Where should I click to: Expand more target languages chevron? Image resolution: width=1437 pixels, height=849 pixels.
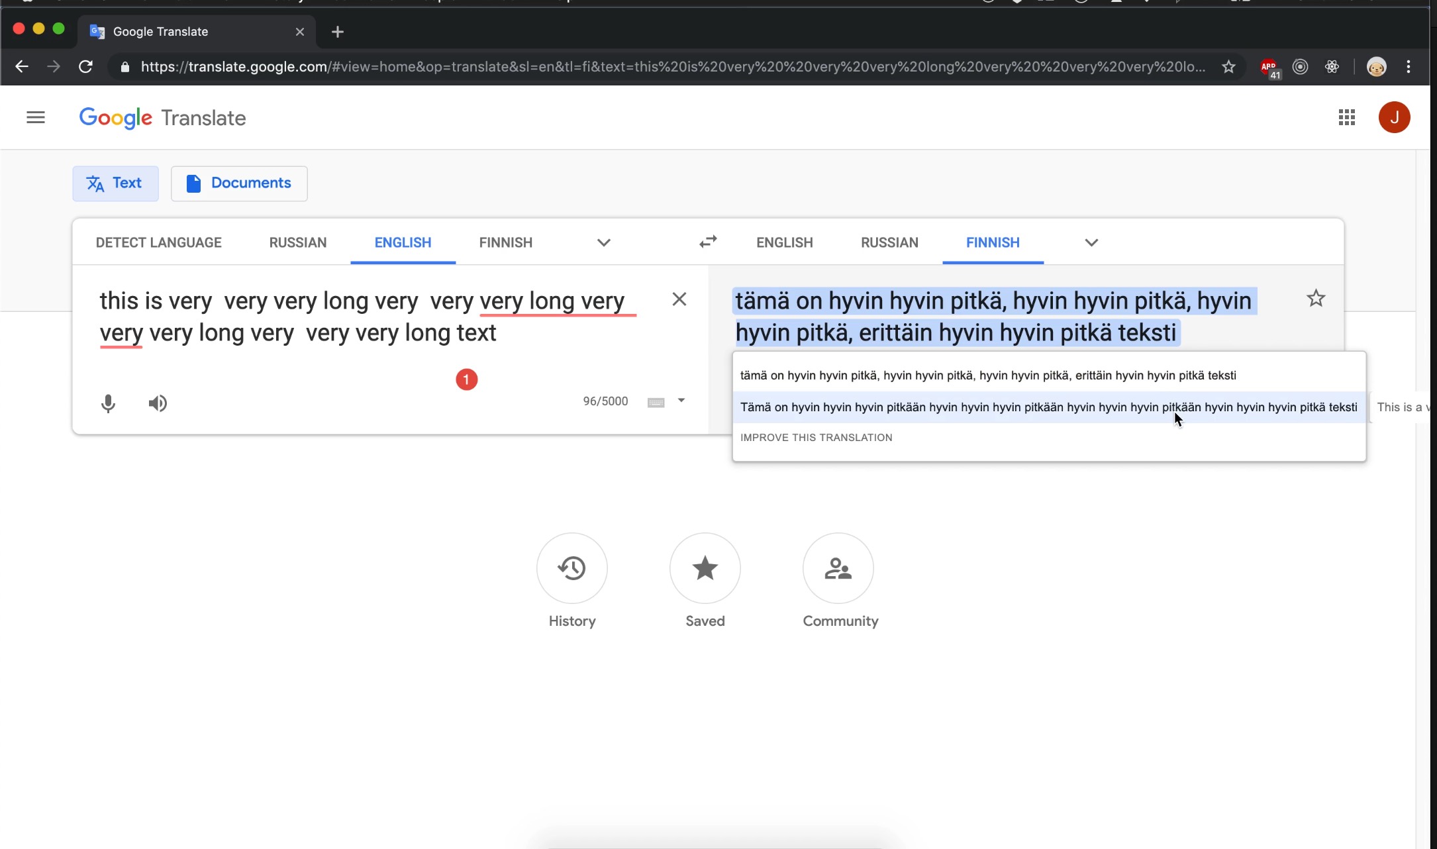[1091, 242]
